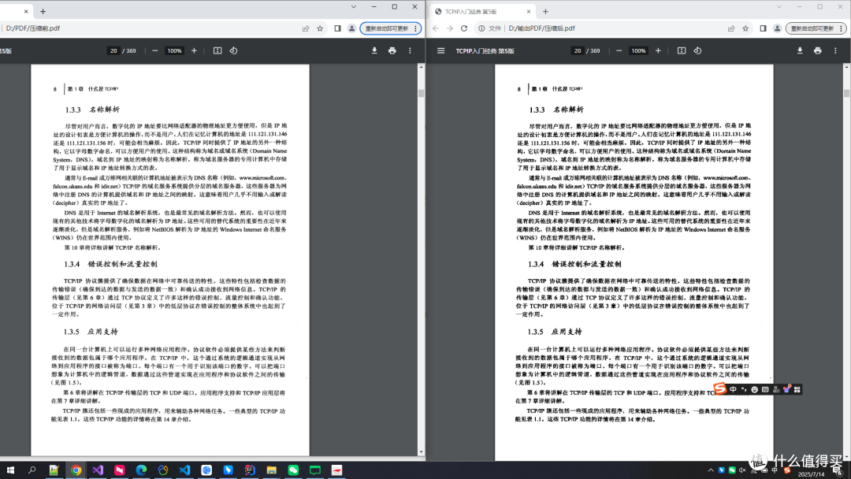Share this page from left browser address bar
Viewport: 851px width, 479px height.
306,28
